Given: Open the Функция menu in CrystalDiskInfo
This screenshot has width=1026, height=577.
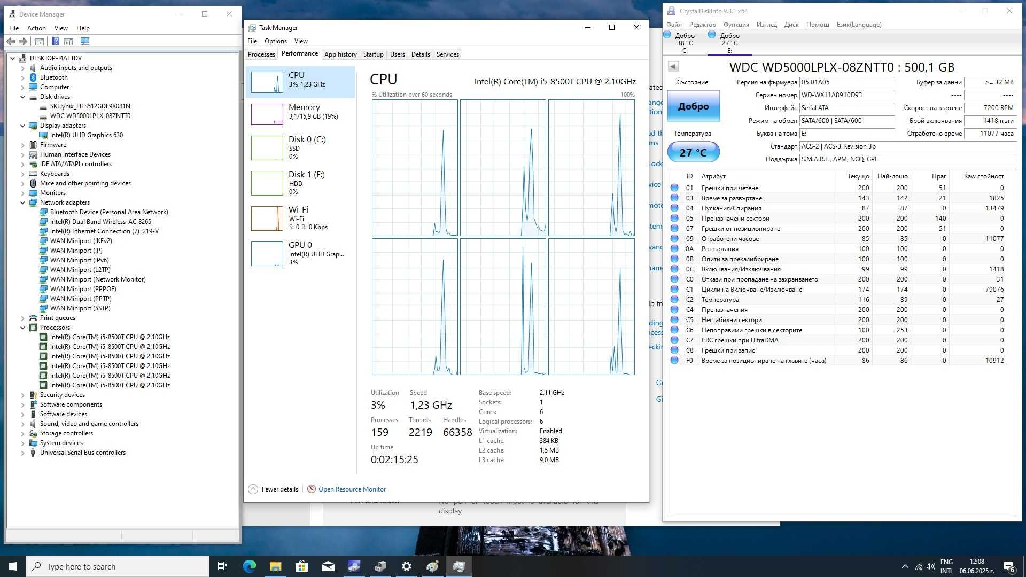Looking at the screenshot, I should click(x=736, y=25).
